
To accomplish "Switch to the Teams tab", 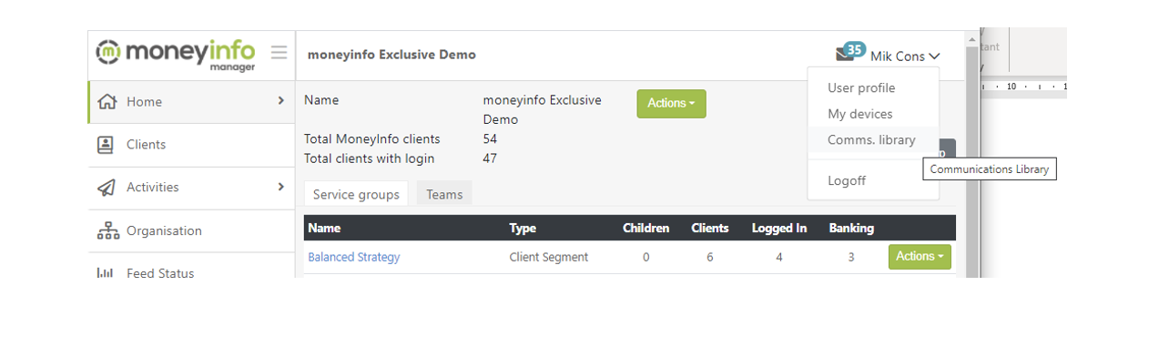I will (444, 194).
